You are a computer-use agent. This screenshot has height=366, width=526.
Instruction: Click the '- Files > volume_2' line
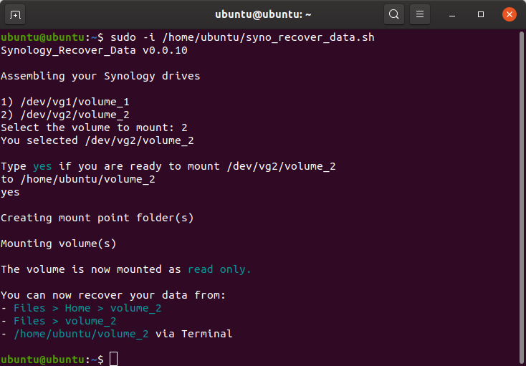pos(58,321)
